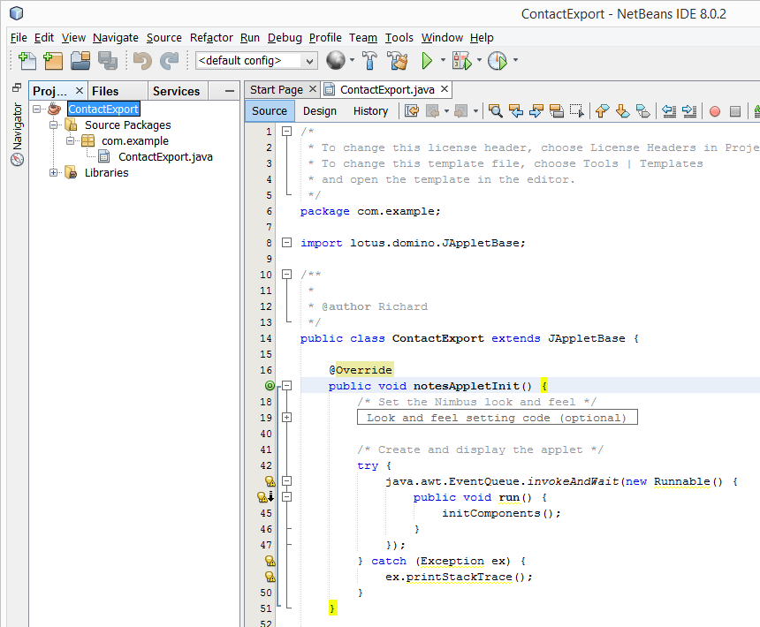Close the ContactExport.java editor tab

pyautogui.click(x=445, y=89)
